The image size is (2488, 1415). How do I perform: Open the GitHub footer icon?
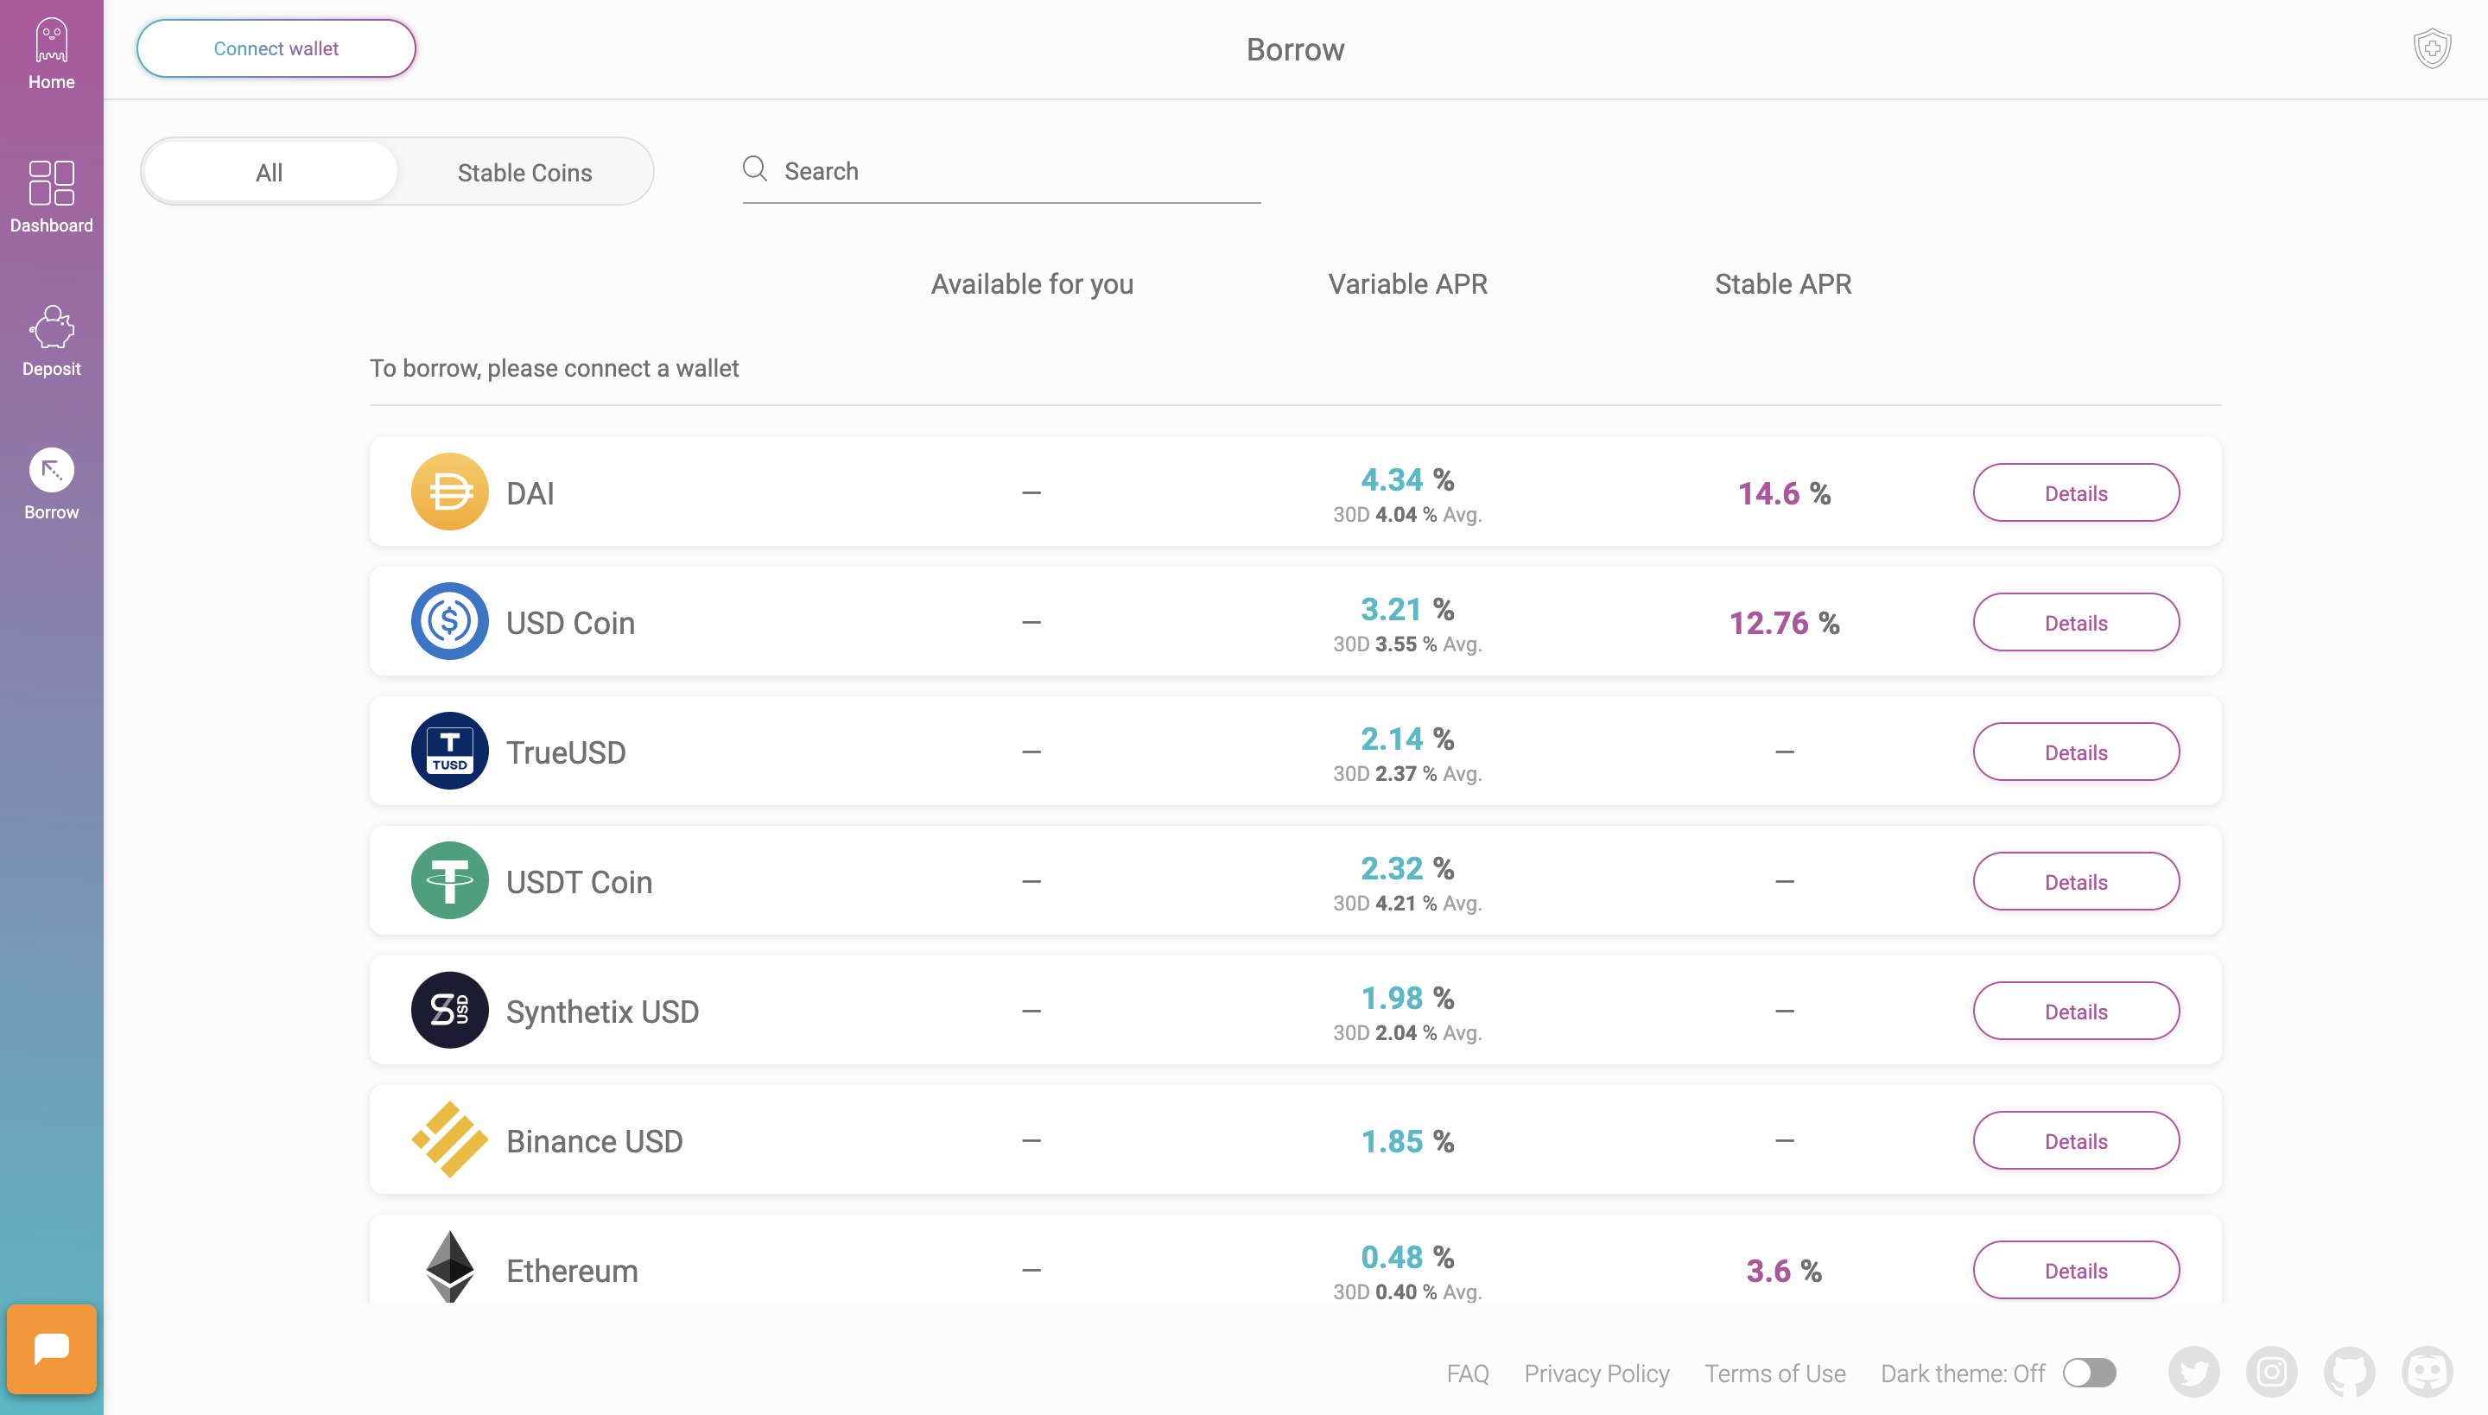click(2349, 1372)
